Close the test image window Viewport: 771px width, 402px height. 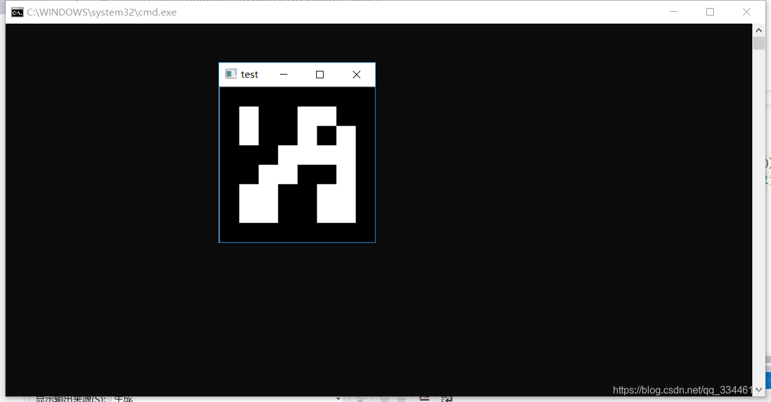pyautogui.click(x=357, y=75)
